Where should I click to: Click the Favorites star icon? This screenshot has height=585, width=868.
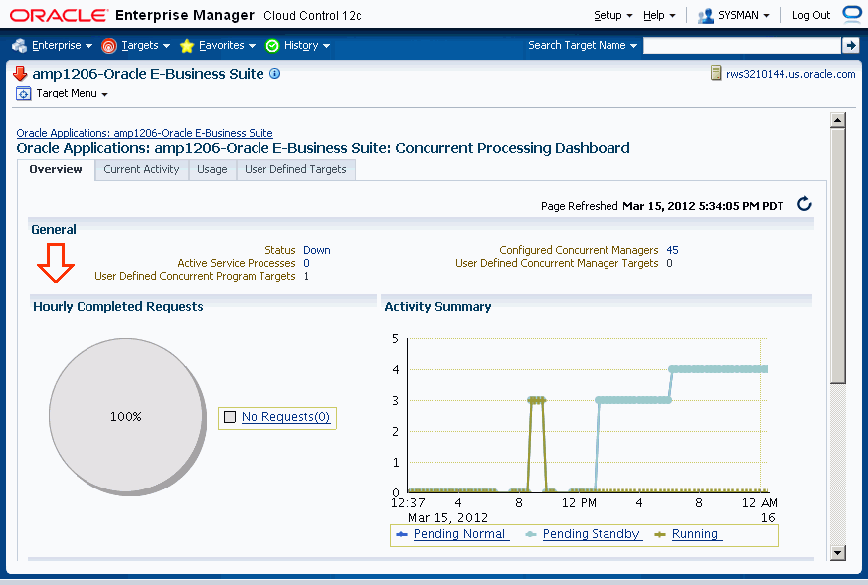(187, 46)
